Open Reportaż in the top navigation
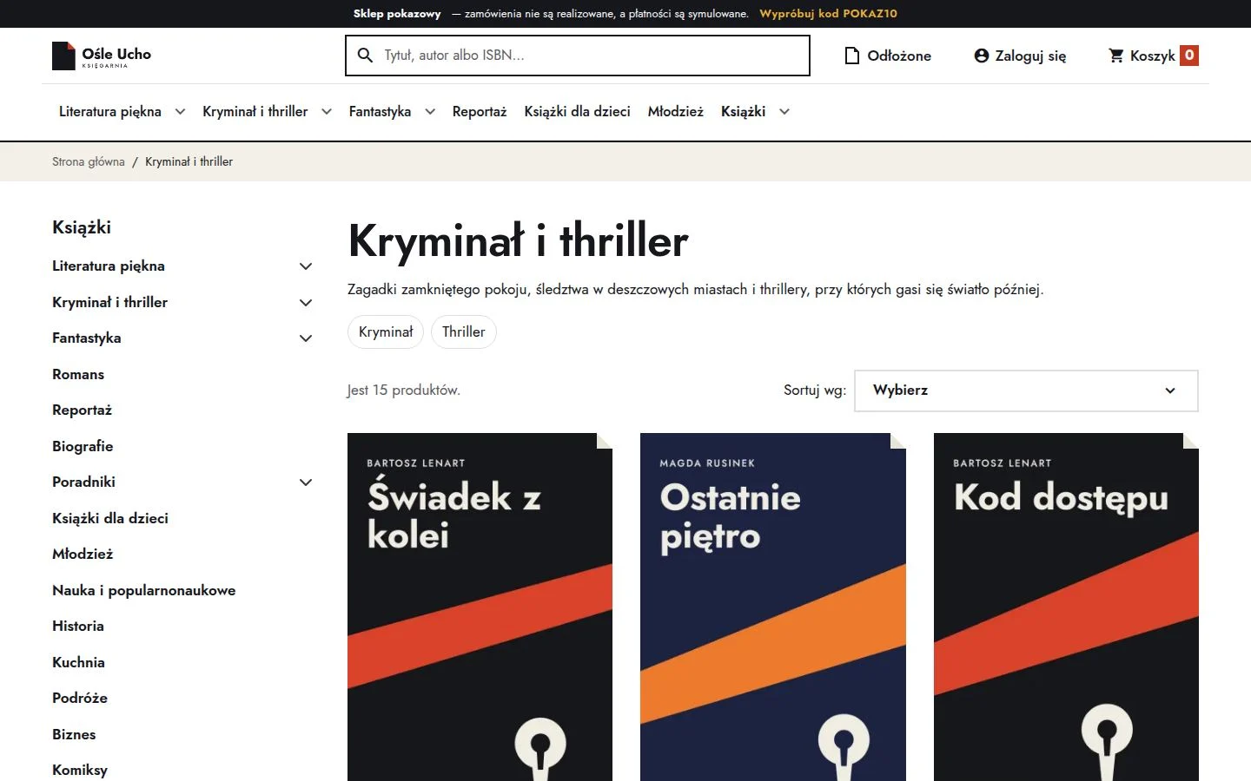Image resolution: width=1251 pixels, height=781 pixels. pyautogui.click(x=480, y=112)
